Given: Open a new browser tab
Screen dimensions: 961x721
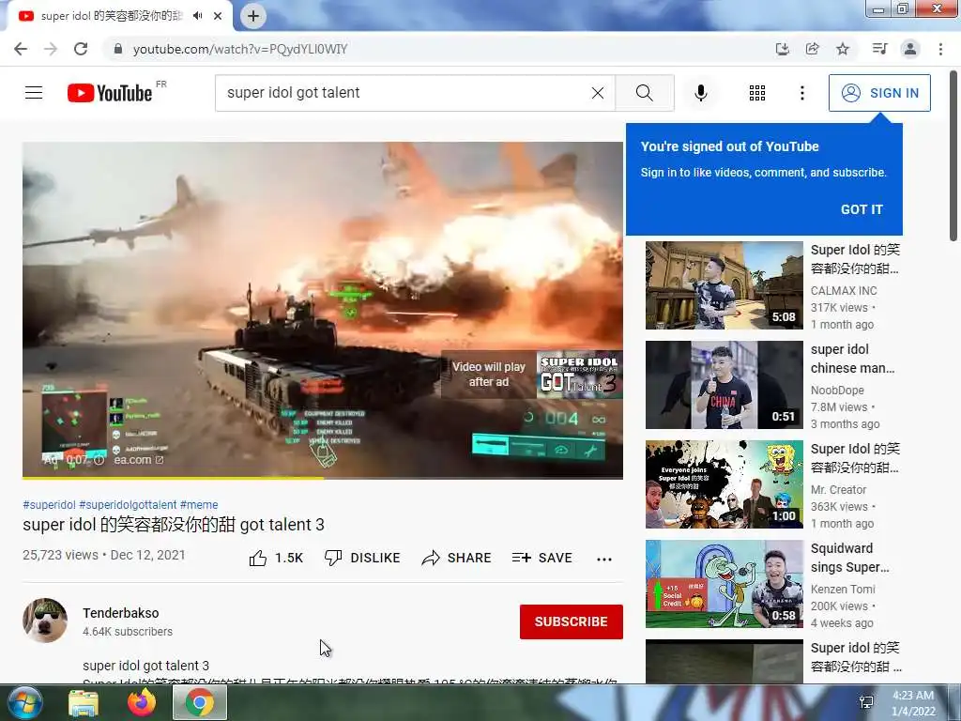Looking at the screenshot, I should pos(253,16).
